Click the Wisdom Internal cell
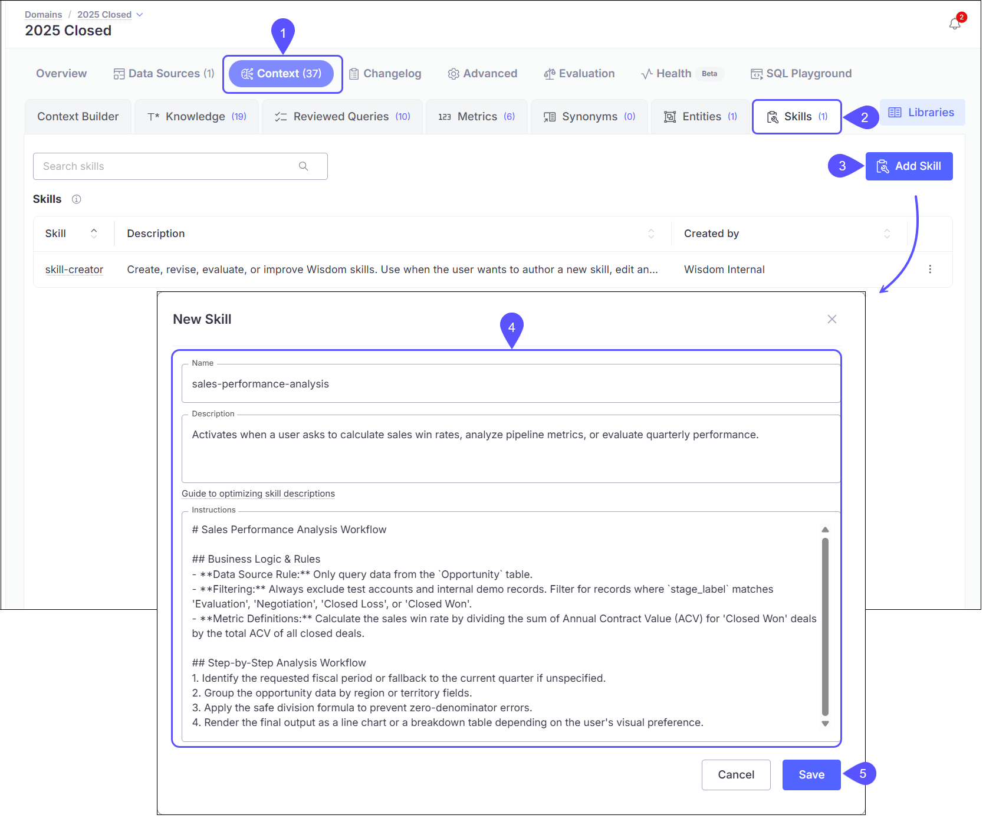 (x=724, y=270)
